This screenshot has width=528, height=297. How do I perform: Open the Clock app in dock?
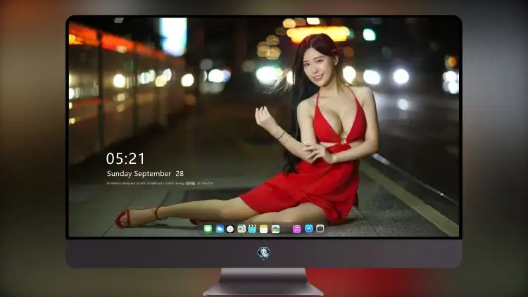230,229
